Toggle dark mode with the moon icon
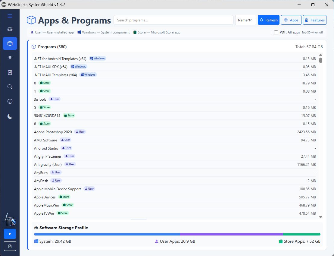The image size is (334, 256). coord(10,116)
